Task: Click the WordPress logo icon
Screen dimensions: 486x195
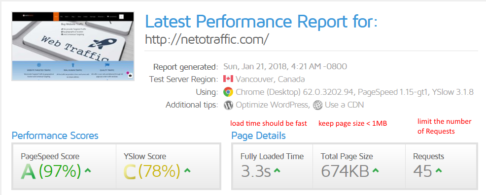Action: pyautogui.click(x=228, y=105)
